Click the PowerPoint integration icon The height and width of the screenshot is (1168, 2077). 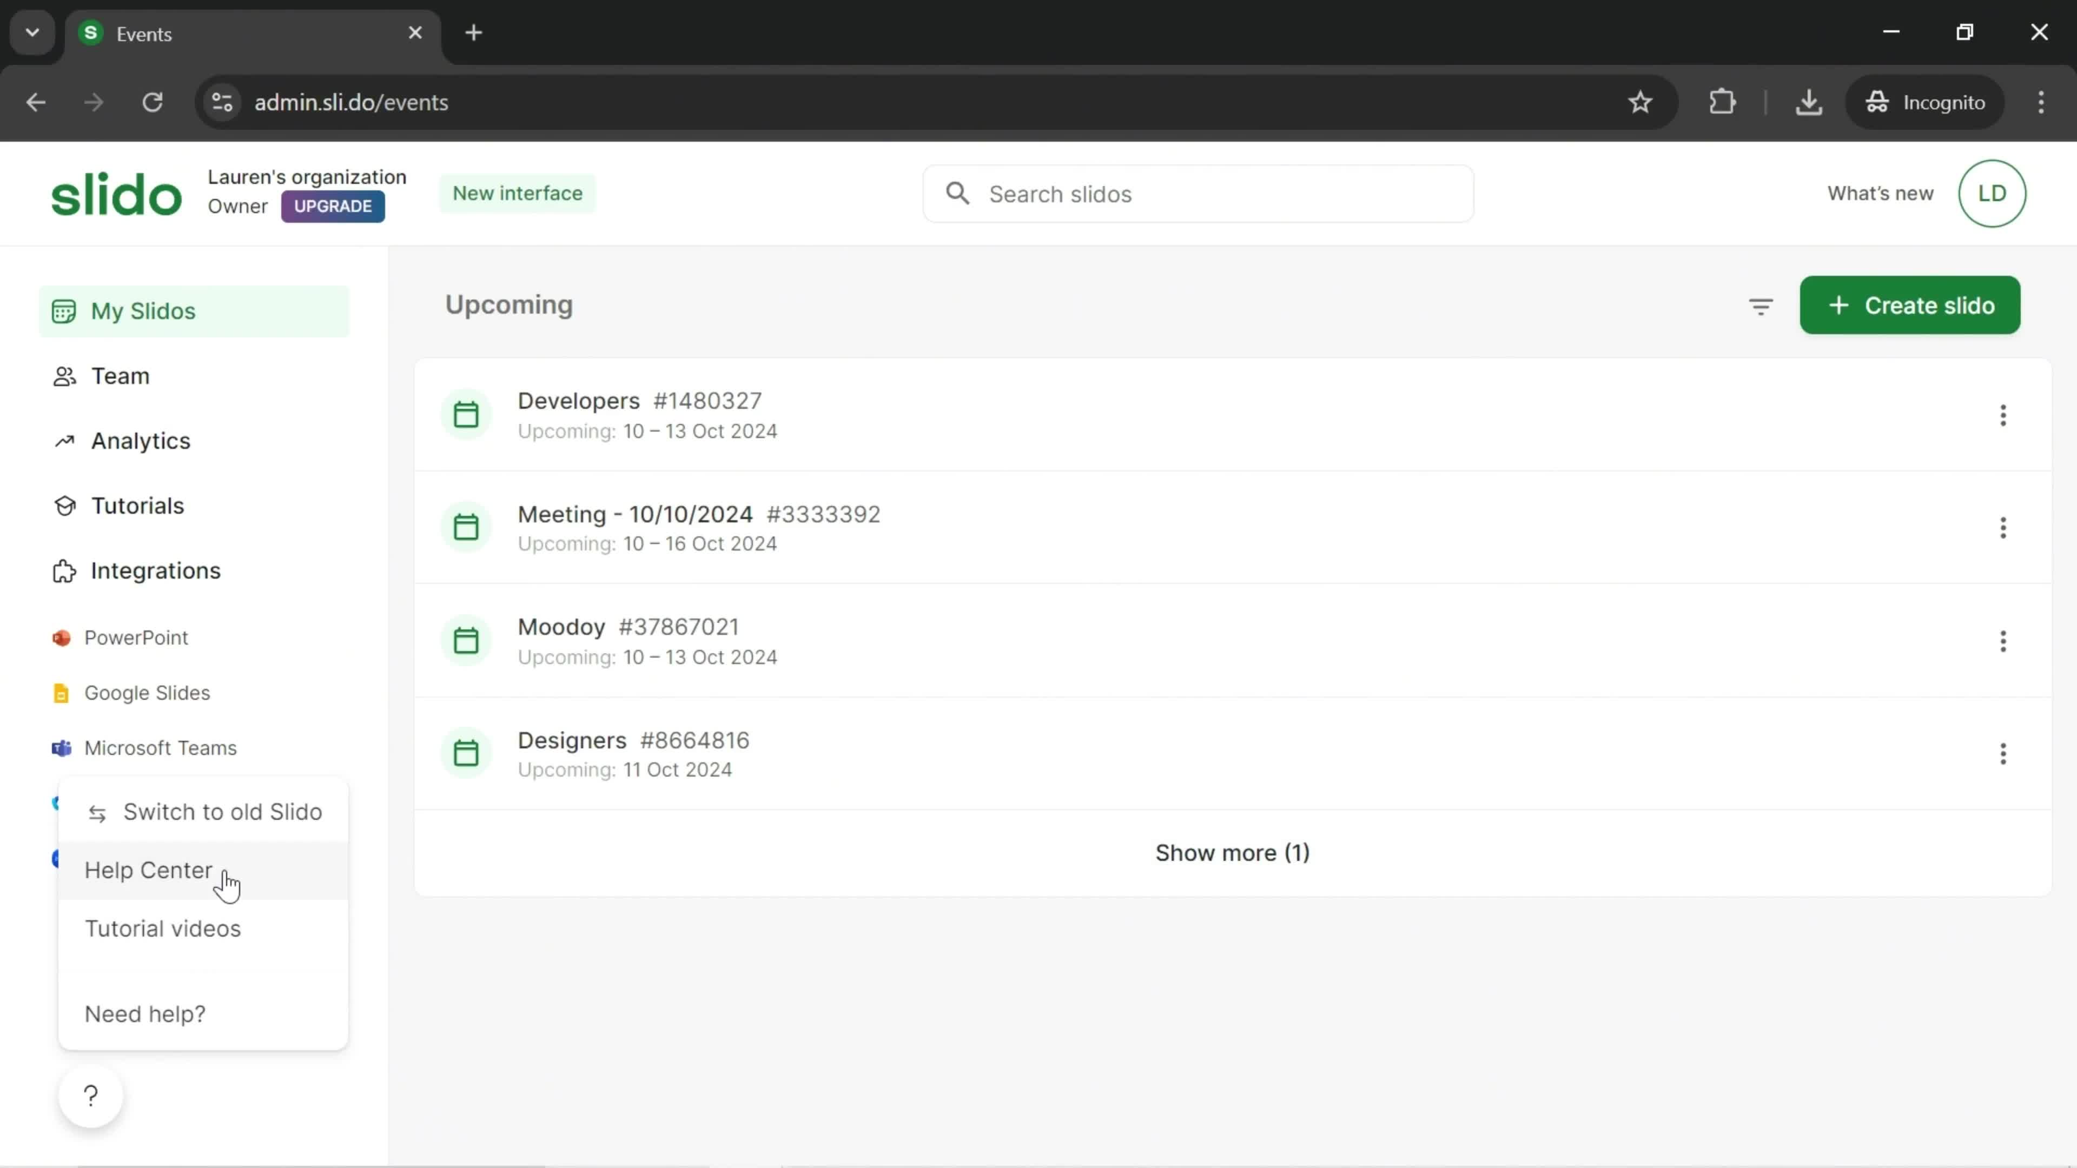pos(60,638)
